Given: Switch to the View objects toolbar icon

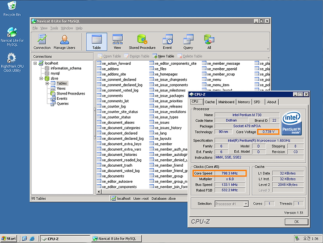Looking at the screenshot, I should coord(118,42).
